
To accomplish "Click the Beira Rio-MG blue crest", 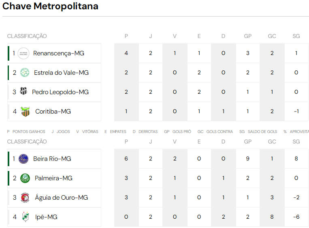I will click(23, 159).
